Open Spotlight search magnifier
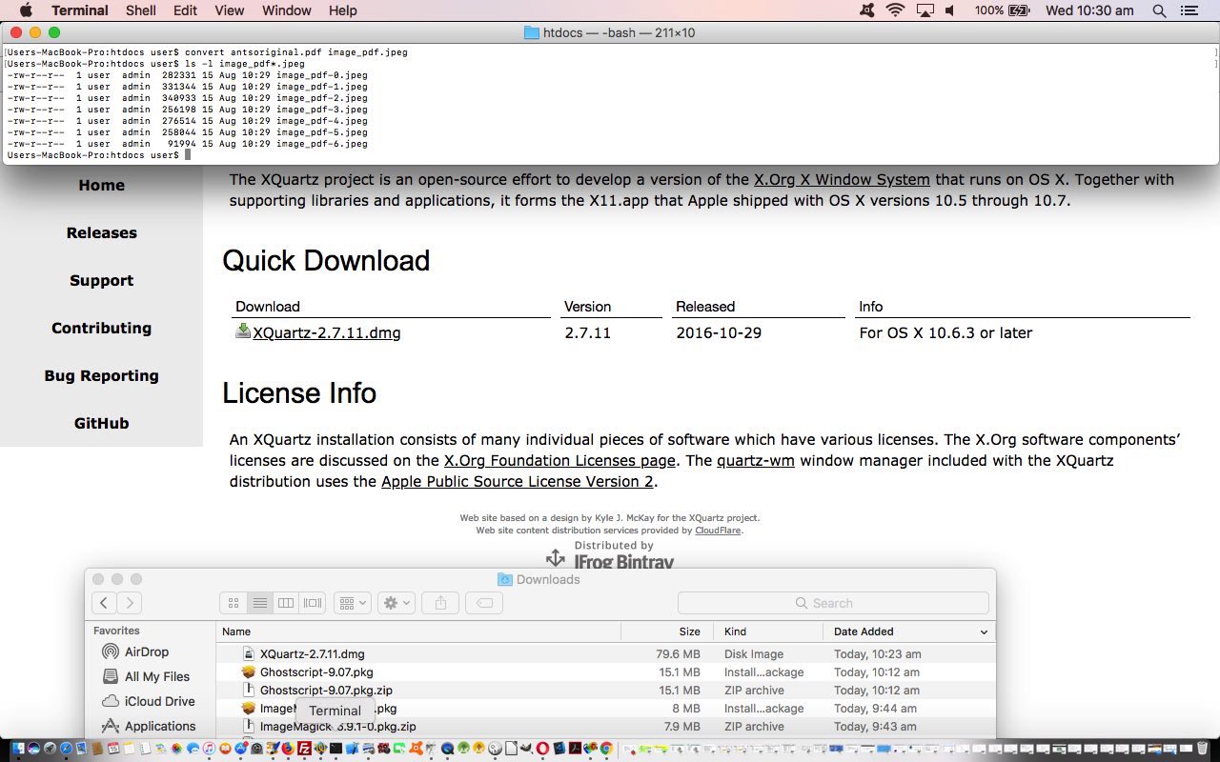 1159,10
